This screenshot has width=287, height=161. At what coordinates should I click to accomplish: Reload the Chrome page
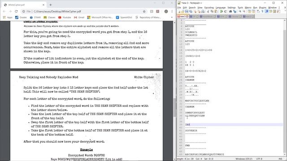16,11
